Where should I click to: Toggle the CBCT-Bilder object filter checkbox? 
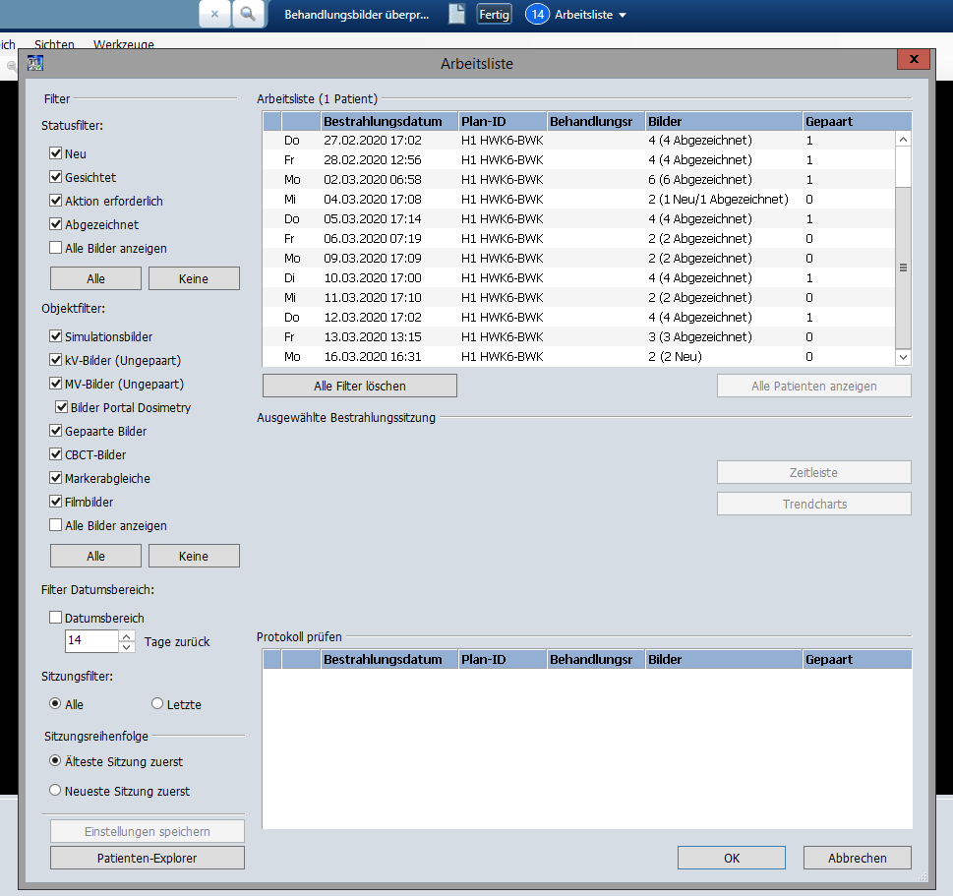(x=57, y=455)
